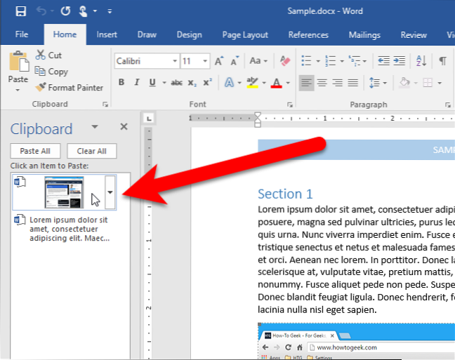Open the Page Layout tab
The width and height of the screenshot is (455, 360).
click(245, 35)
